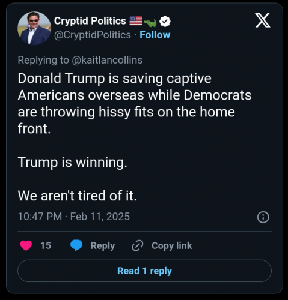Image resolution: width=288 pixels, height=300 pixels.
Task: Click the blue reply bubble icon
Action: [x=76, y=245]
